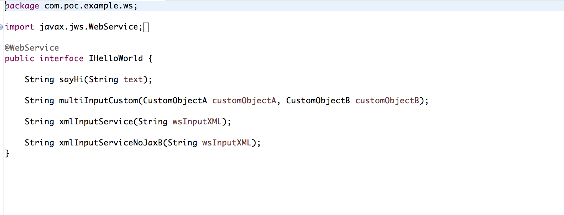Screen dimensions: 564x215
Task: Click the interface keyword
Action: pos(61,58)
